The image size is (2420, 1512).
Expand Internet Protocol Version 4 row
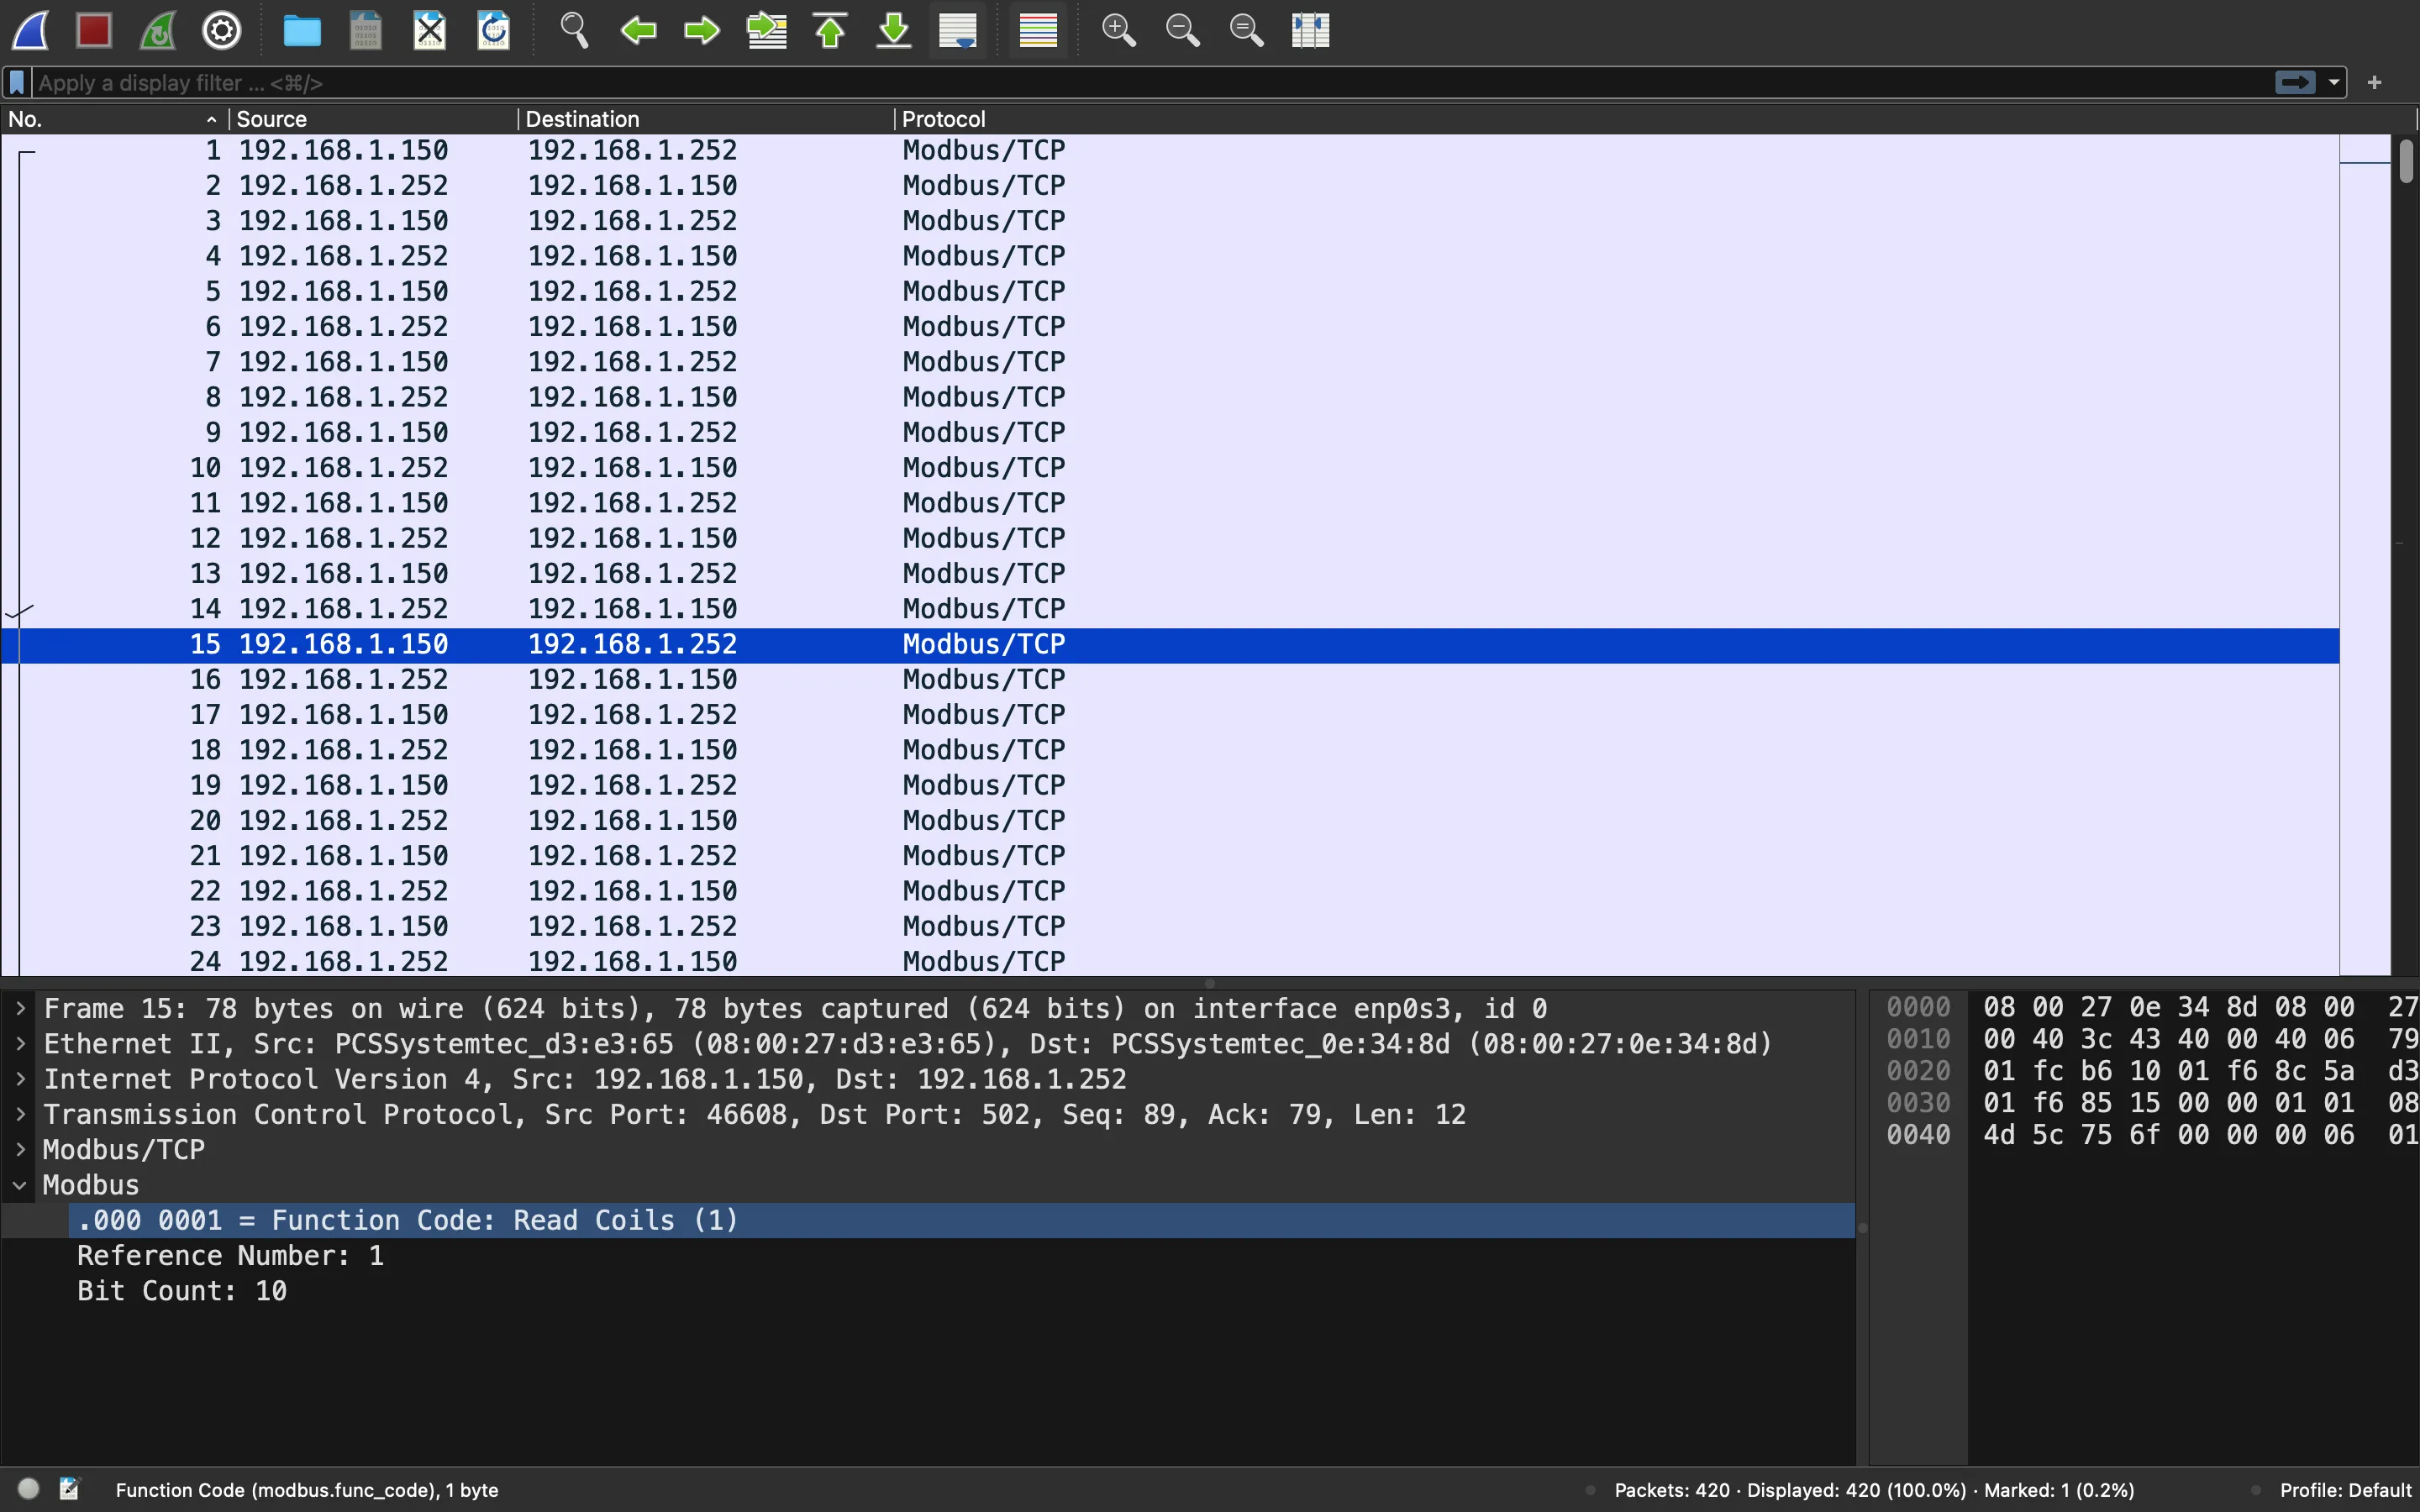(20, 1079)
